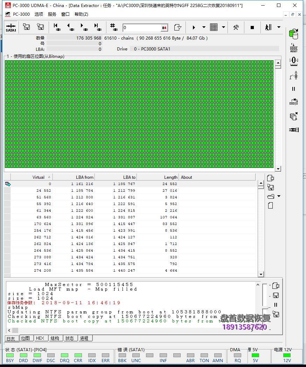
Task: Pause log output with the pause icon
Action: [x=276, y=305]
